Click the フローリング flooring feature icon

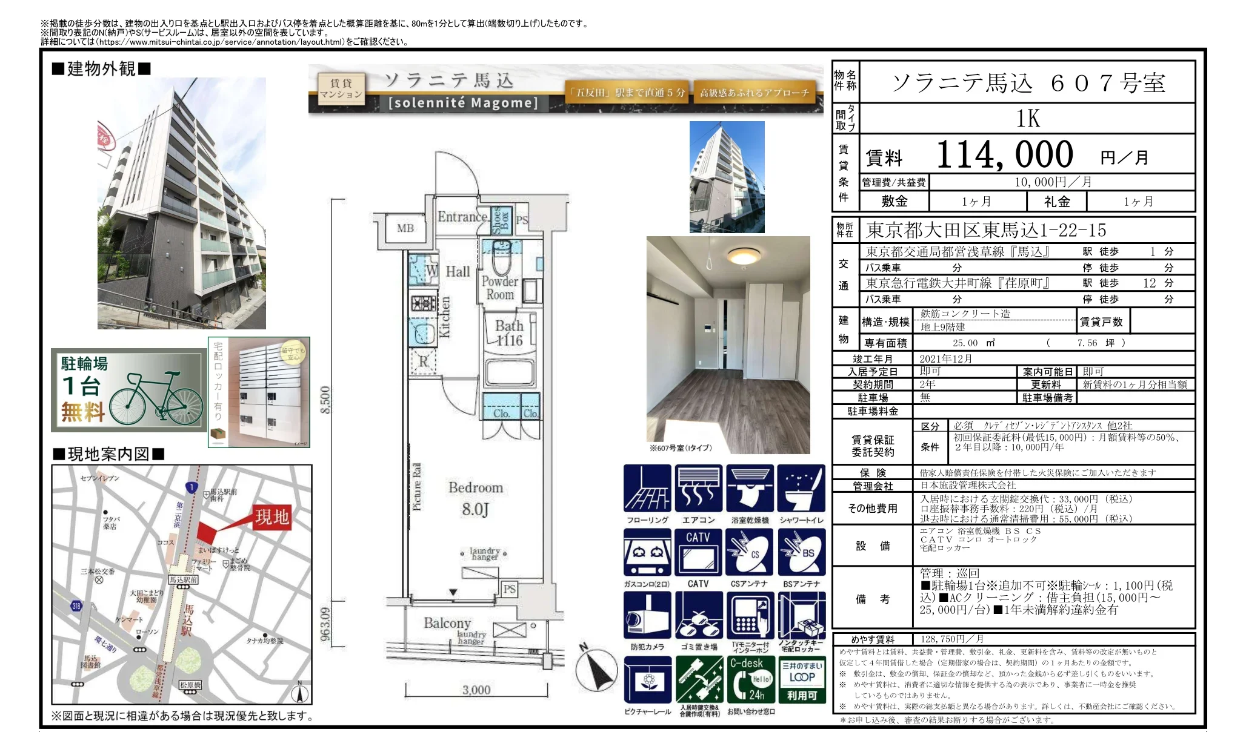click(647, 488)
